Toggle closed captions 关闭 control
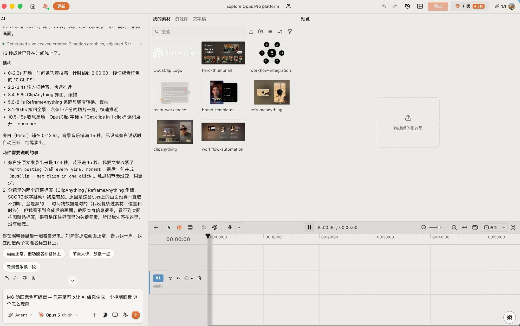 tap(491, 227)
